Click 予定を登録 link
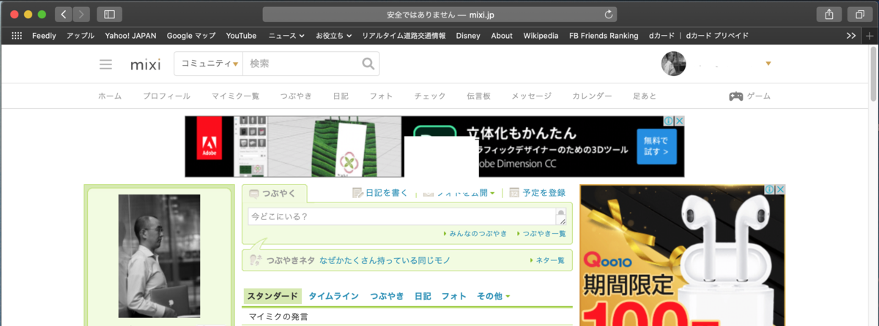Screen dimensions: 879x326 pyautogui.click(x=544, y=193)
